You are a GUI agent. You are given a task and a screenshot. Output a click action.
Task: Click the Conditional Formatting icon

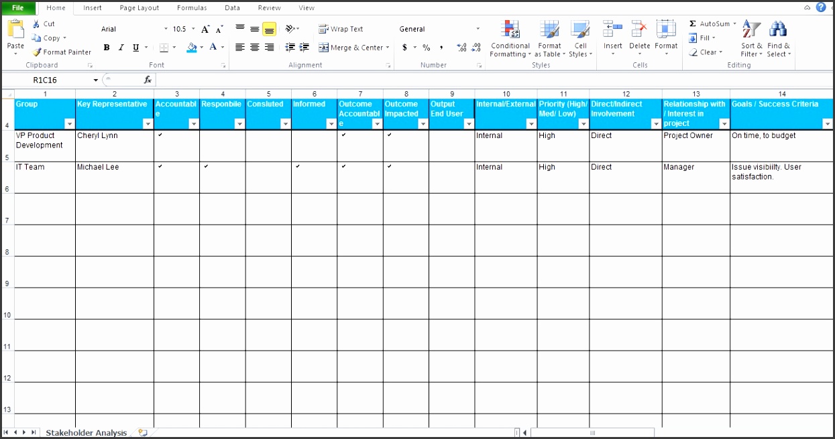pyautogui.click(x=510, y=29)
